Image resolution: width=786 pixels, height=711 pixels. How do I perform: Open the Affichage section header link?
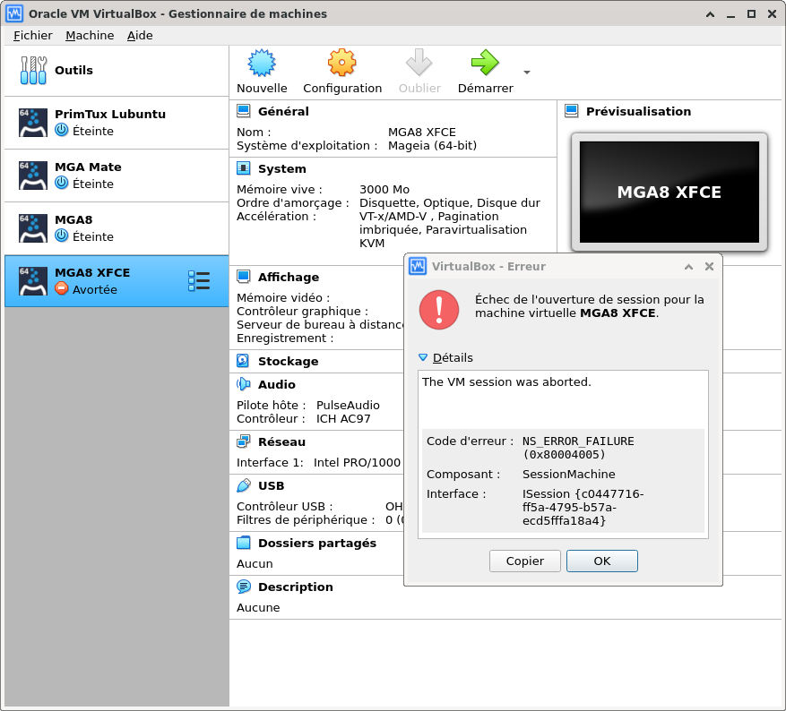pos(289,277)
